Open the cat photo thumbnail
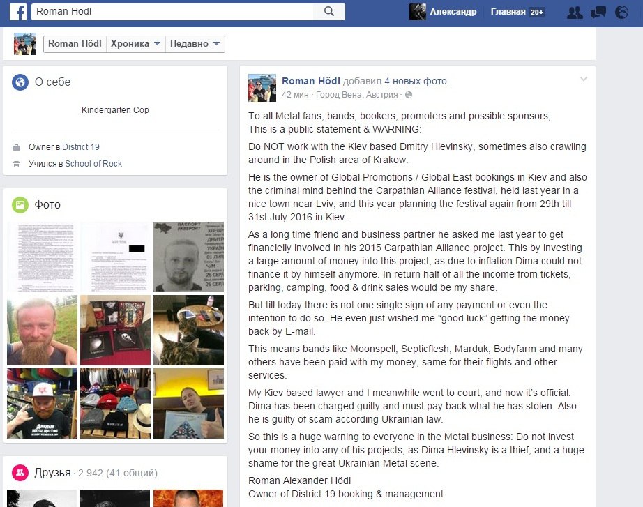The image size is (643, 507). [x=188, y=330]
